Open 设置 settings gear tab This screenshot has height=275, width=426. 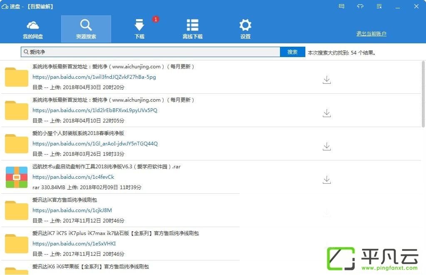pyautogui.click(x=245, y=29)
